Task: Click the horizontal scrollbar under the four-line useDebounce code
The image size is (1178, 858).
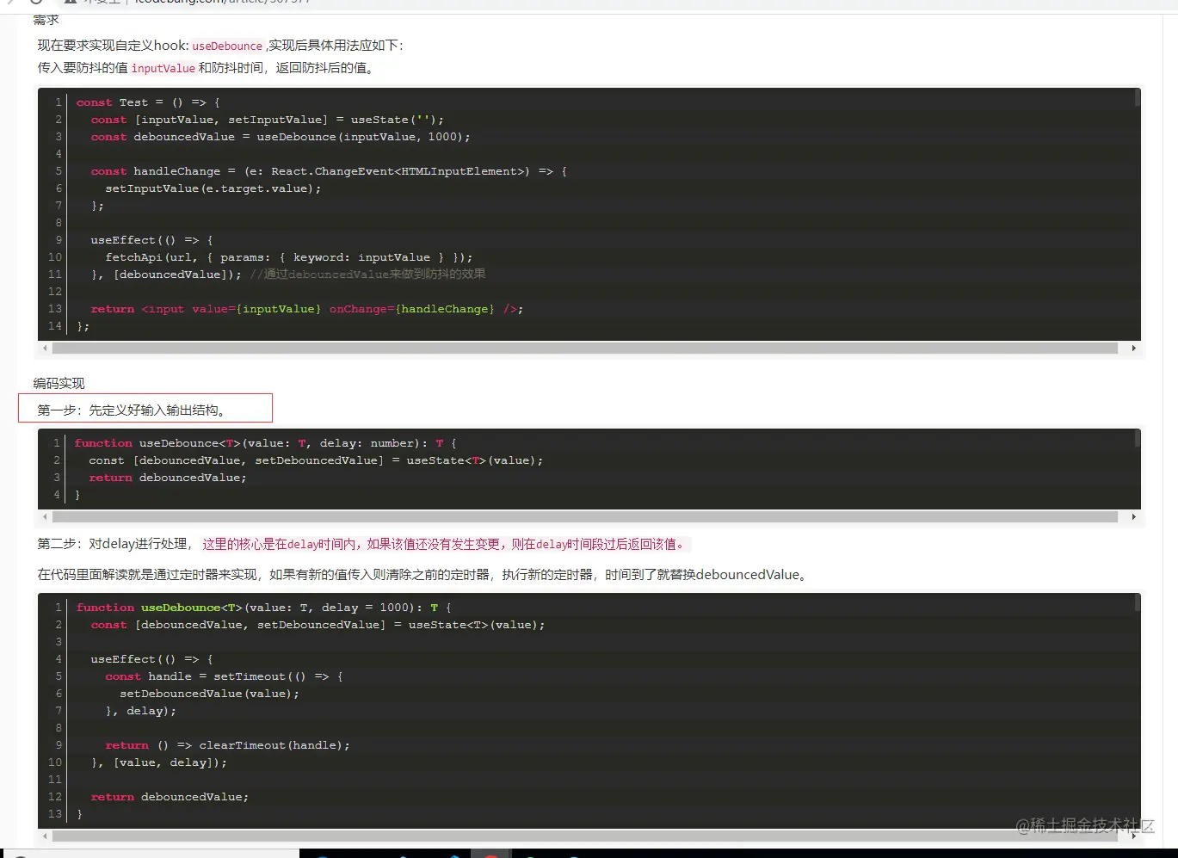Action: click(x=585, y=517)
